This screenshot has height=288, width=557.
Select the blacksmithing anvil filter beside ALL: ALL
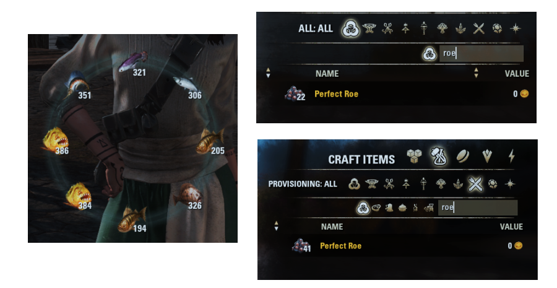(x=369, y=28)
